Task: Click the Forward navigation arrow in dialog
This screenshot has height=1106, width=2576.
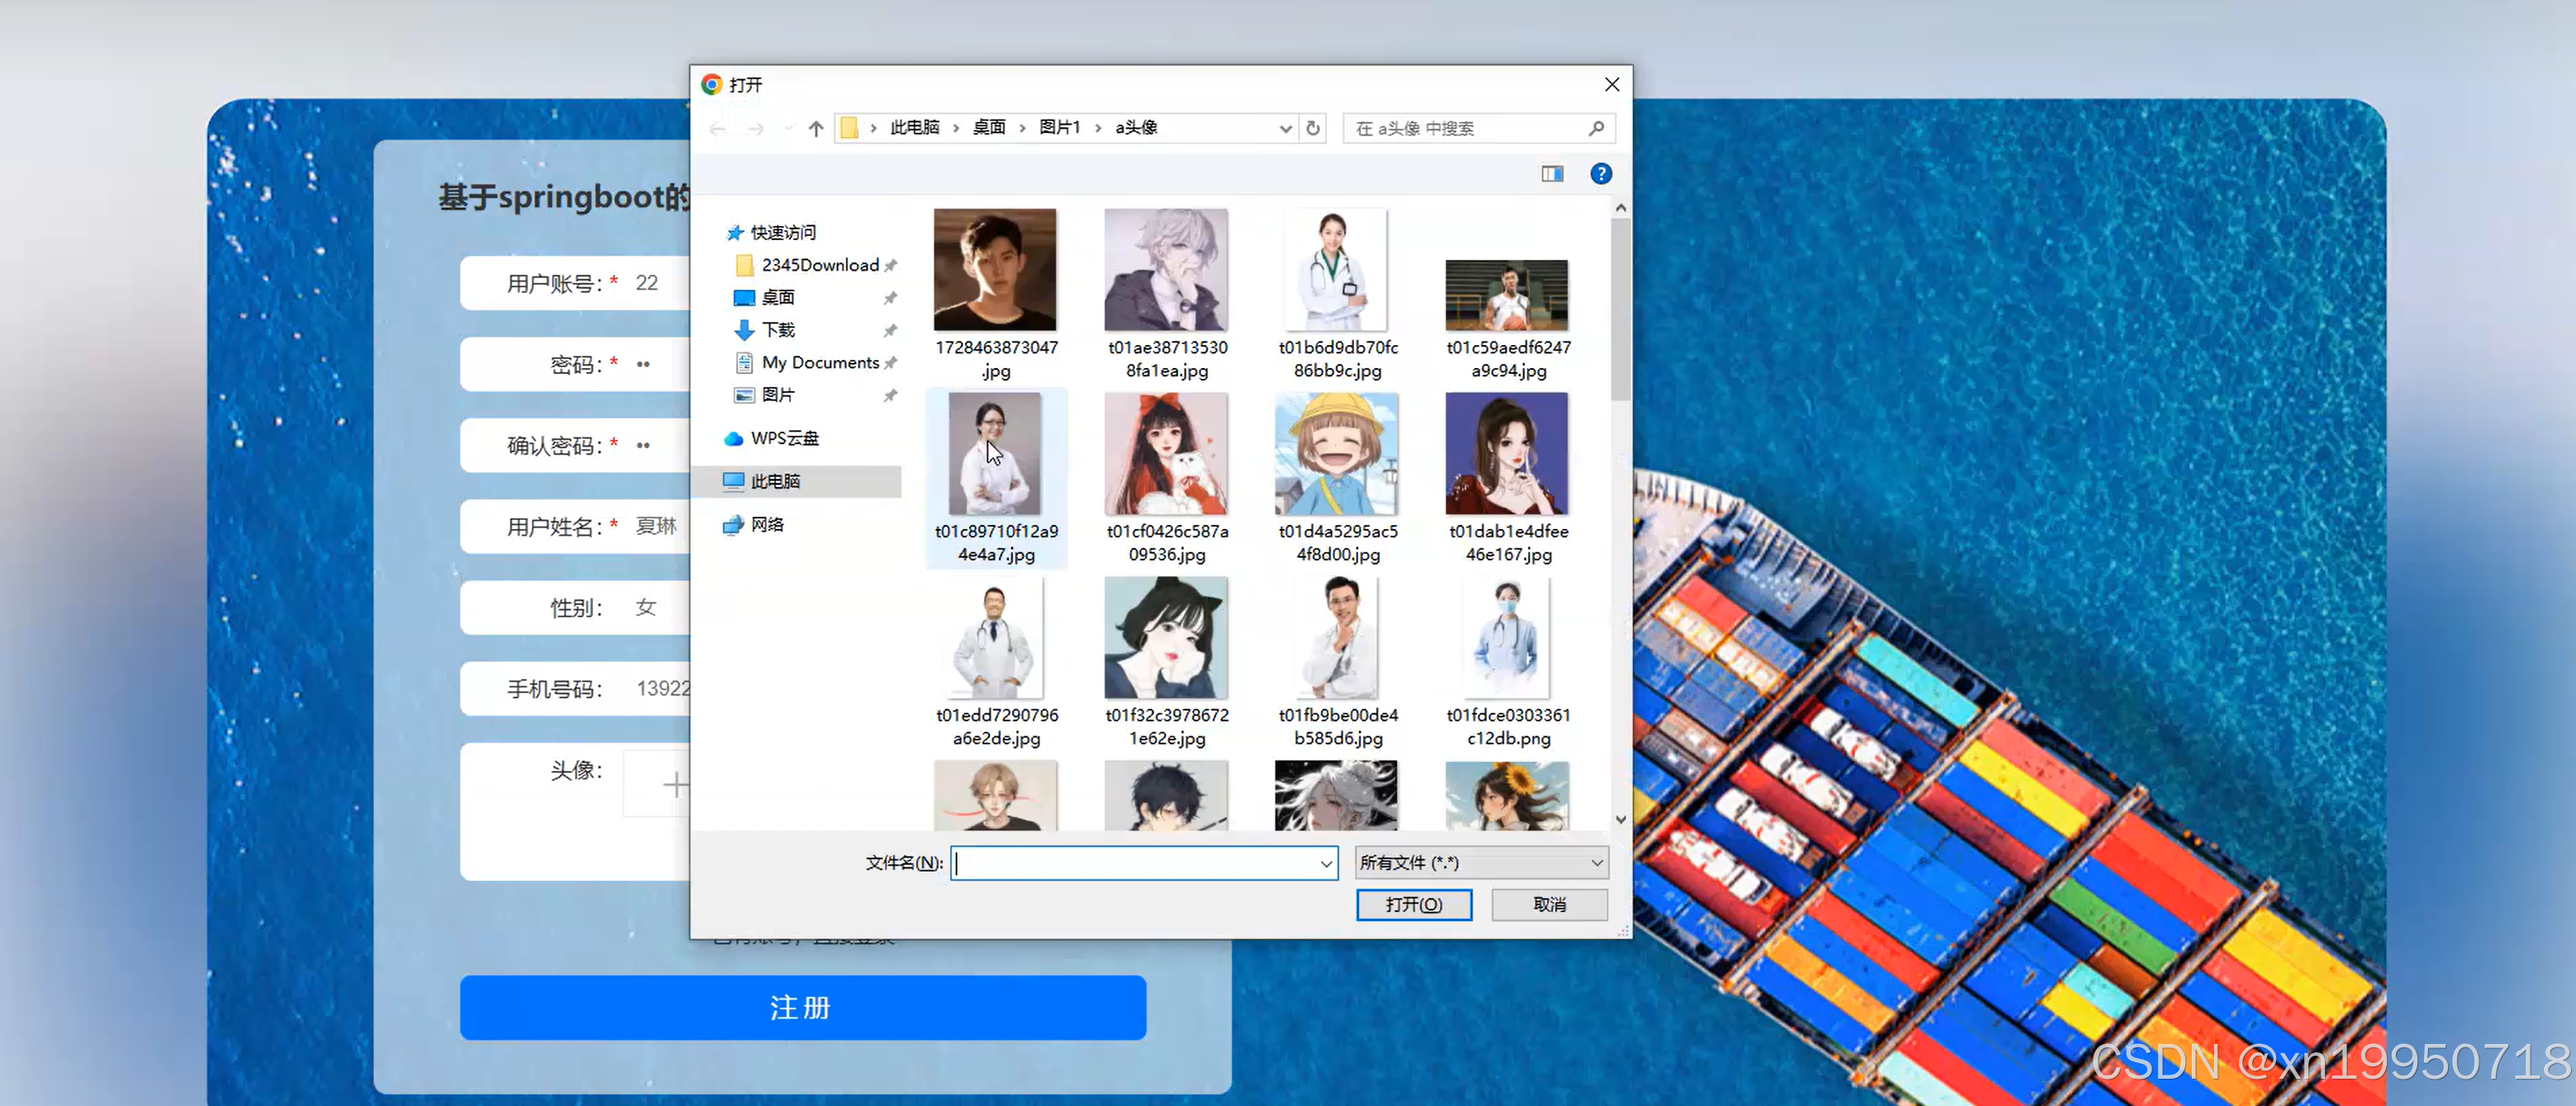Action: [x=756, y=128]
